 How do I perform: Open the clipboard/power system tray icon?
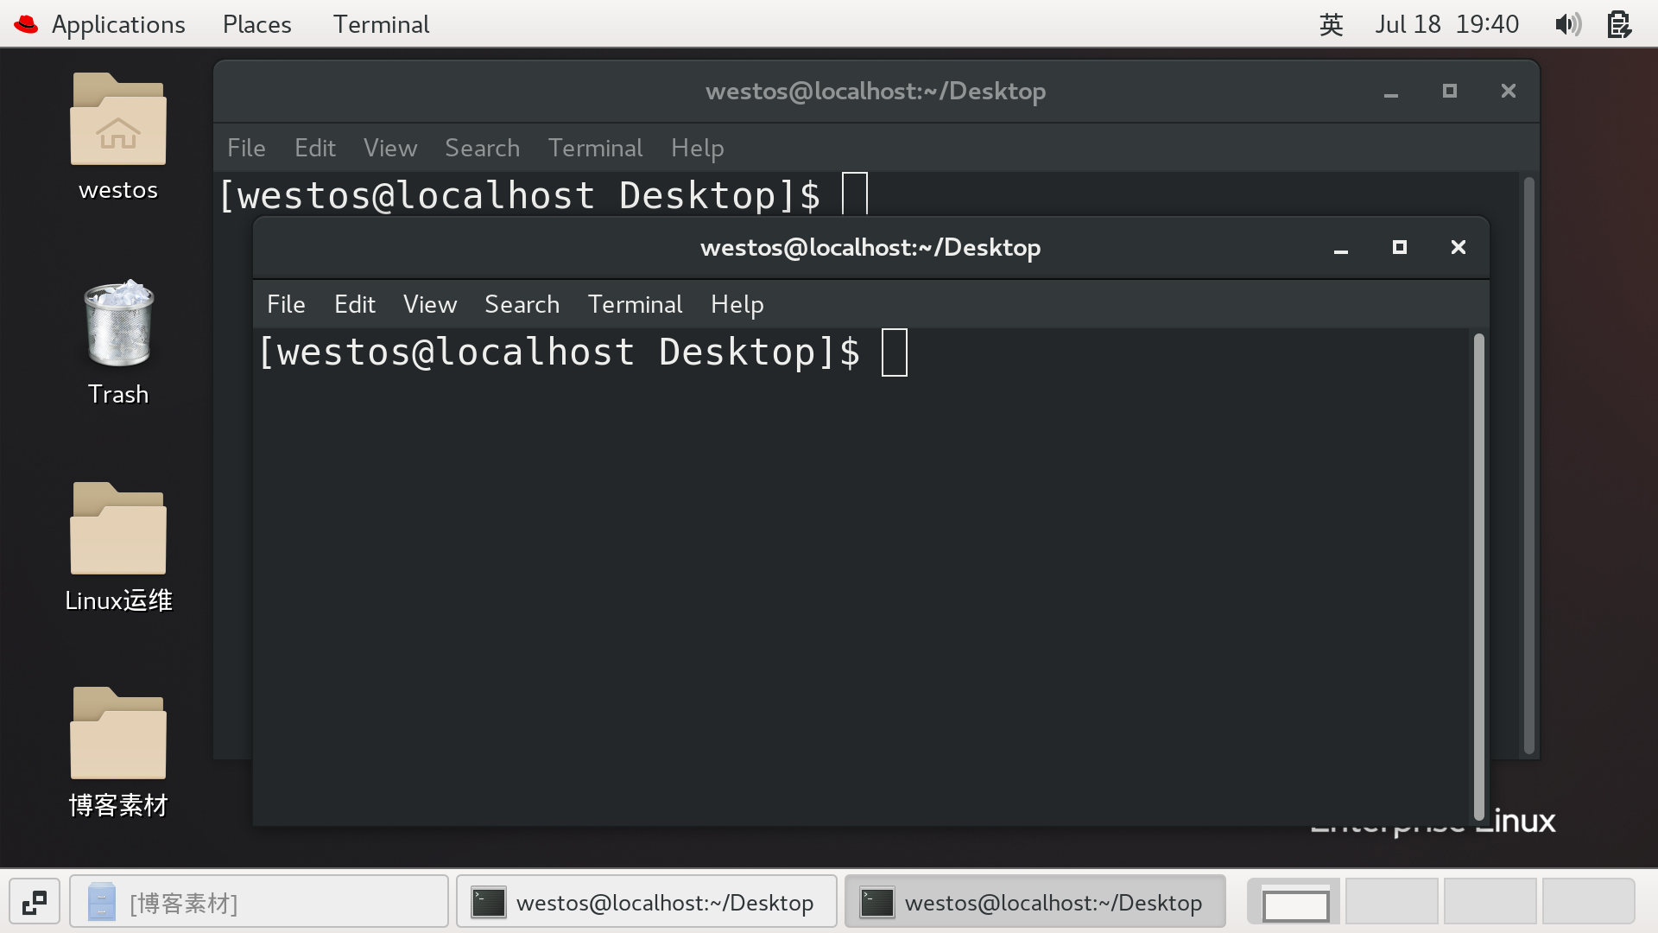tap(1619, 24)
